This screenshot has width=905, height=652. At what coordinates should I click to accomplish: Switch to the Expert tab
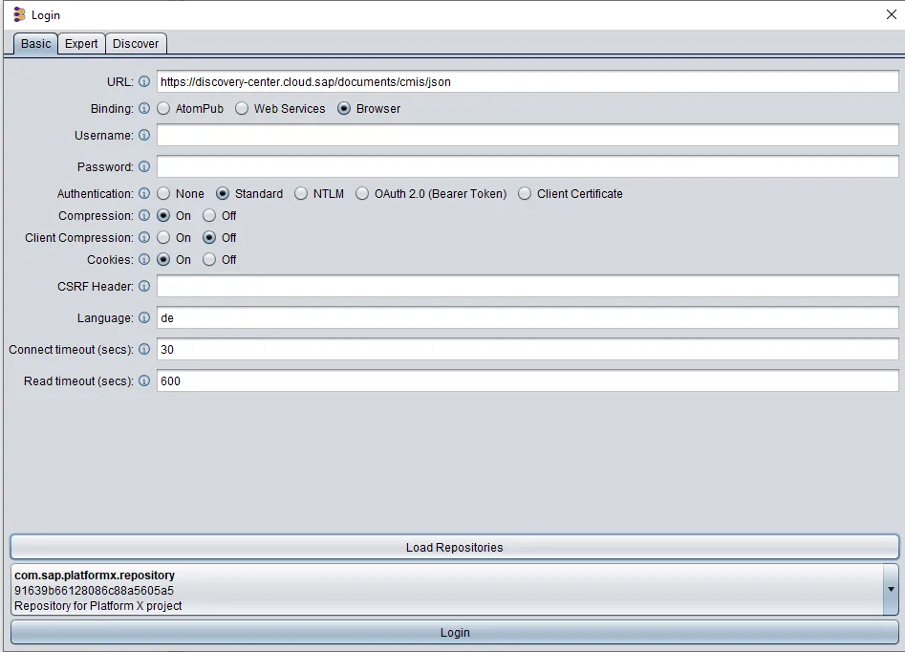click(81, 44)
